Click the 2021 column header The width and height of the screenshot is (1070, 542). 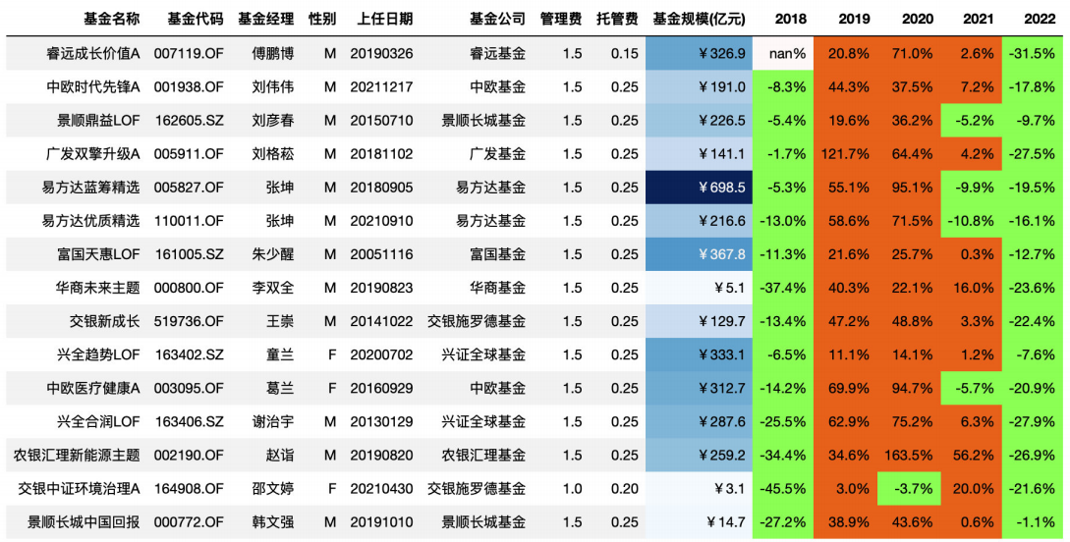point(979,19)
